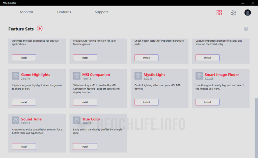Click the MSI Companion layer icon
The height and width of the screenshot is (158, 258).
click(x=77, y=76)
